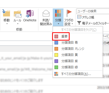Open すべての分類項目(A)... dialog entry
Viewport: 109px width, 93px height.
[x=78, y=74]
